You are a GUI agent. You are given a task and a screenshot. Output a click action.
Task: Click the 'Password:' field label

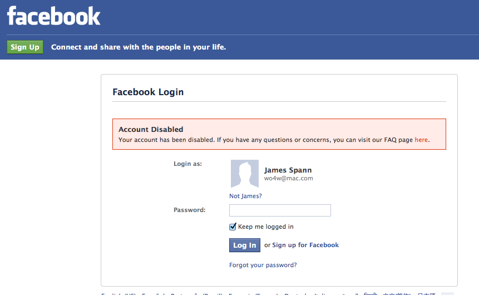190,210
